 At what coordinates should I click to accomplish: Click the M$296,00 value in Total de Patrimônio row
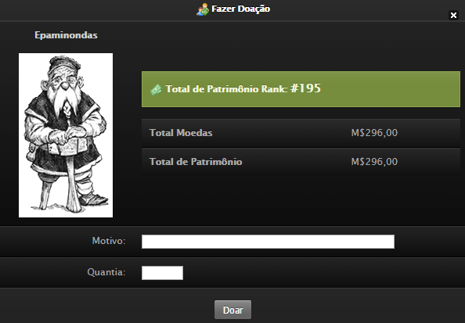coord(374,162)
